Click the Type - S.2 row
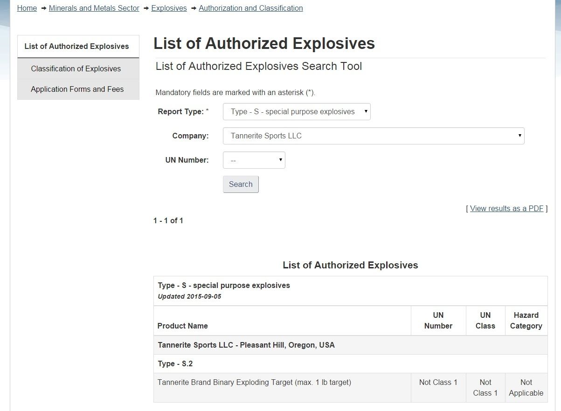 (350, 364)
